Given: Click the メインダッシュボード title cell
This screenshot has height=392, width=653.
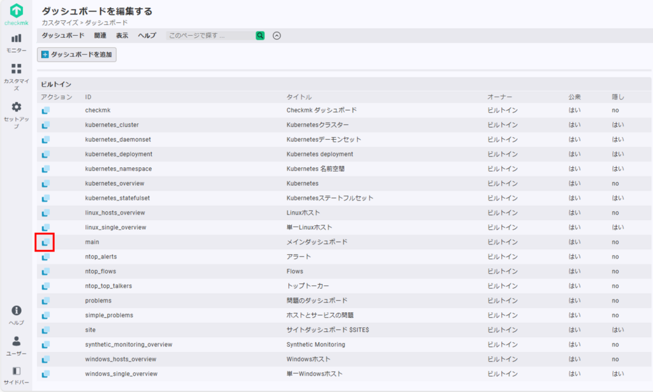Looking at the screenshot, I should [x=317, y=243].
